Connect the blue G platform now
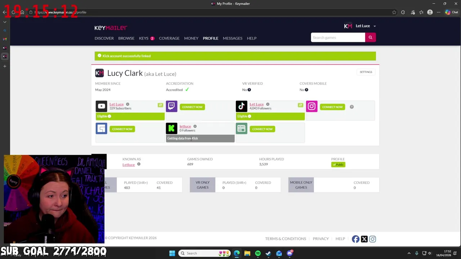The image size is (461, 259). click(x=122, y=129)
